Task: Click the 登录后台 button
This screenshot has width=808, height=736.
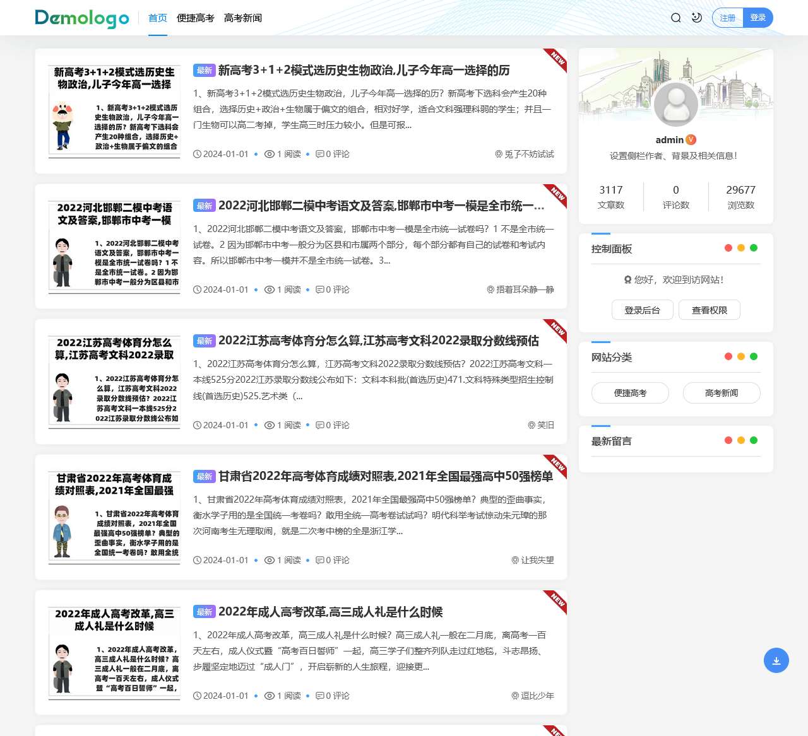Action: 642,310
